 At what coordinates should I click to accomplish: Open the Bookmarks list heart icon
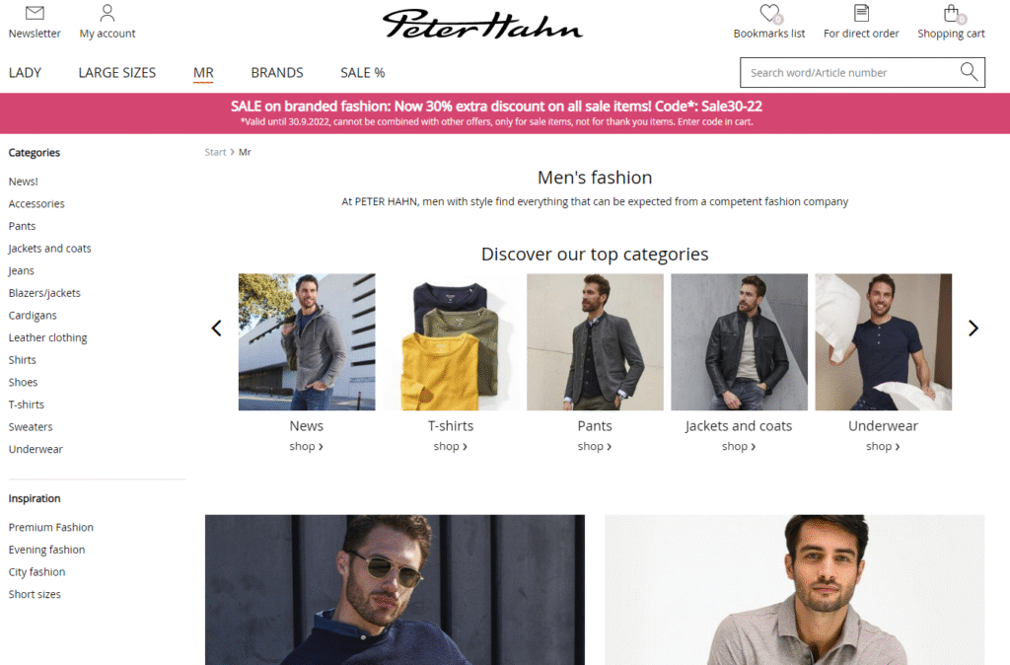point(769,13)
